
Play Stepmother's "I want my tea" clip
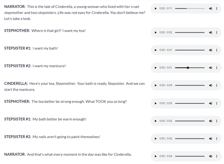tap(156, 32)
